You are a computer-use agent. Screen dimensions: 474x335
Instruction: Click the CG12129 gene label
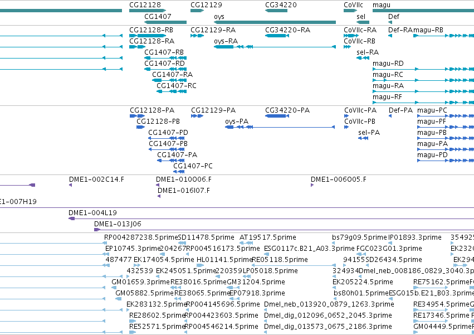pos(206,5)
